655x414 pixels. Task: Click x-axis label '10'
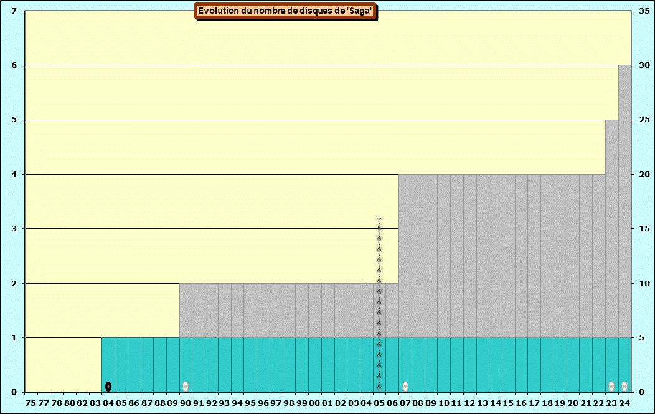coord(444,403)
